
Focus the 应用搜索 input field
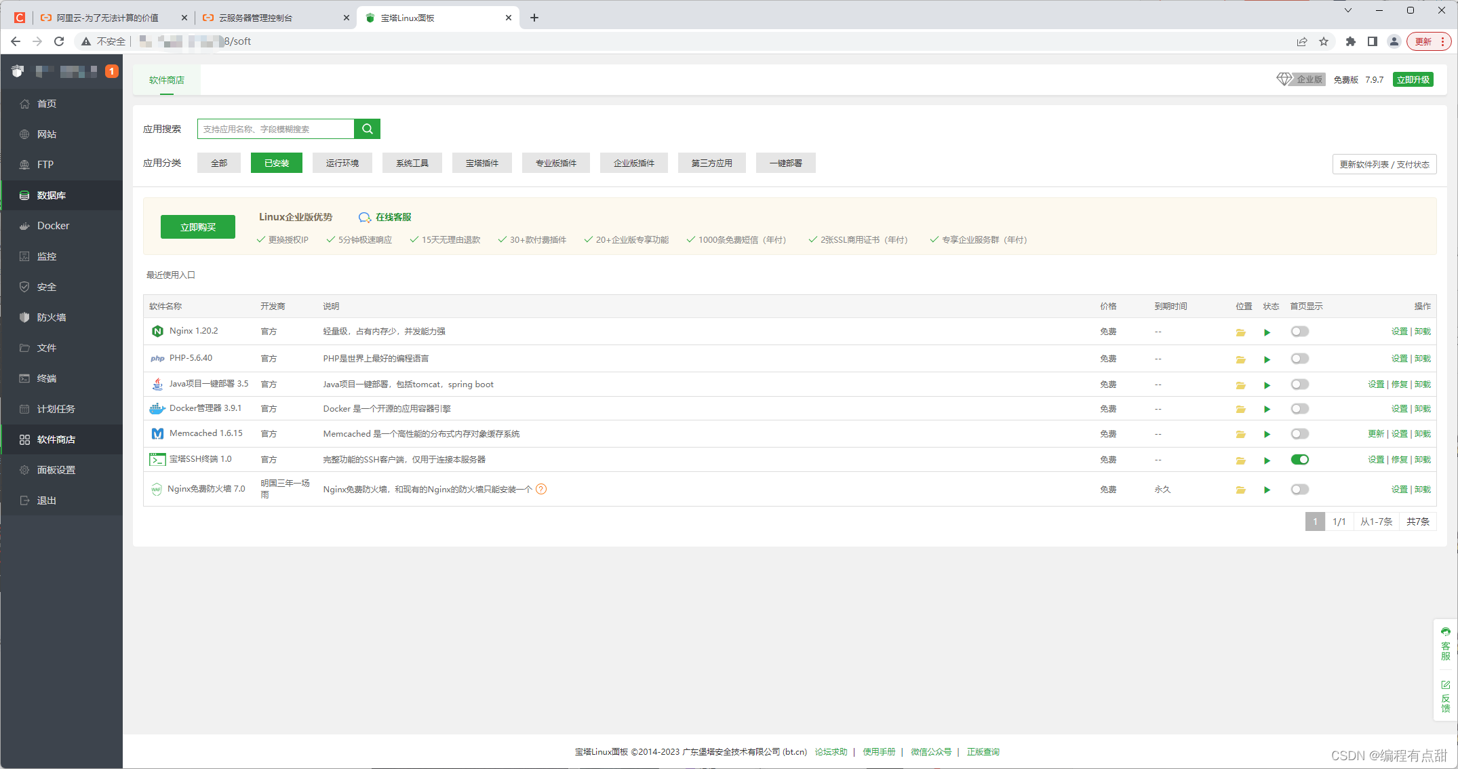pyautogui.click(x=276, y=129)
